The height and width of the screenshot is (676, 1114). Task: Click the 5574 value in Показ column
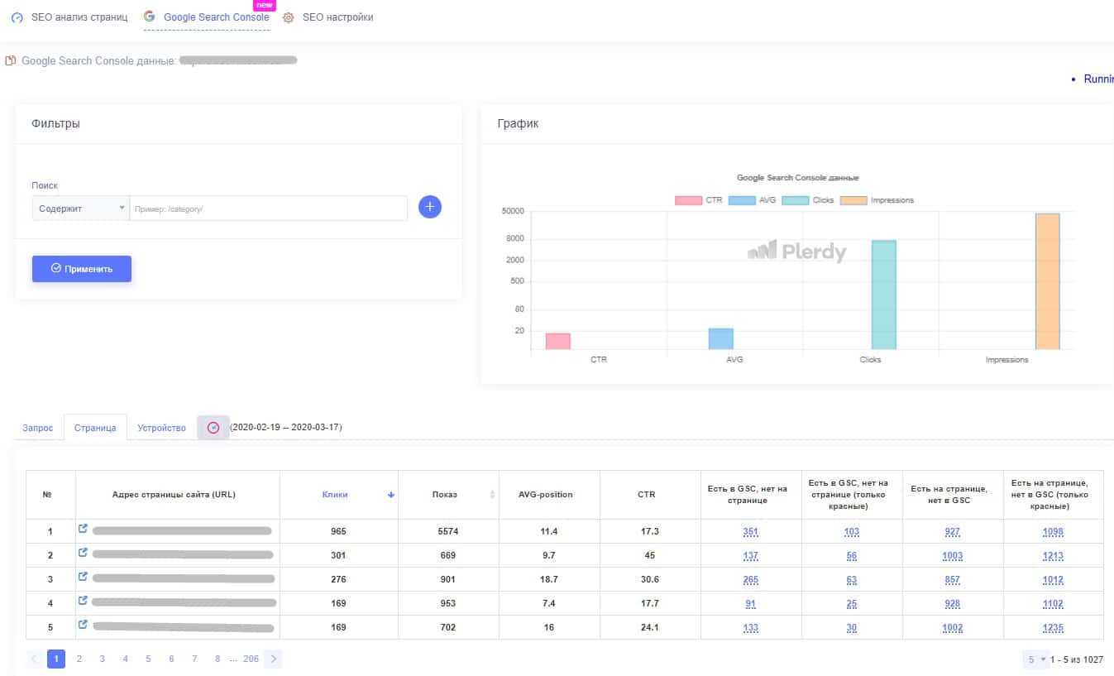(x=448, y=531)
